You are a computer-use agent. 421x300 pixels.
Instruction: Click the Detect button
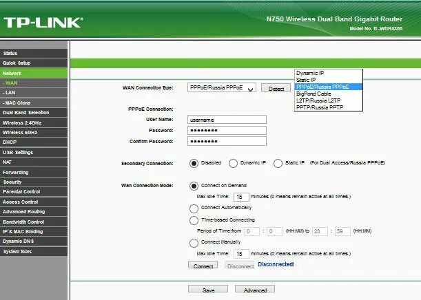(x=276, y=88)
